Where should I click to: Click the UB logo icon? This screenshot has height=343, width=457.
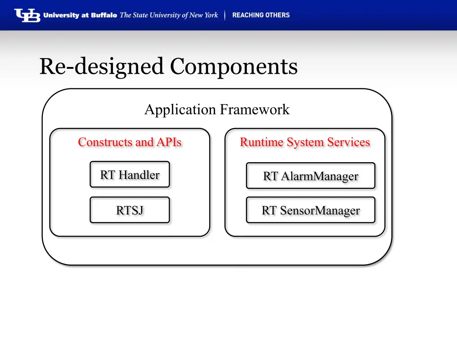(x=27, y=15)
